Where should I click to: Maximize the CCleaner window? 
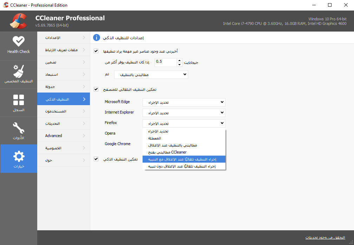click(330, 5)
